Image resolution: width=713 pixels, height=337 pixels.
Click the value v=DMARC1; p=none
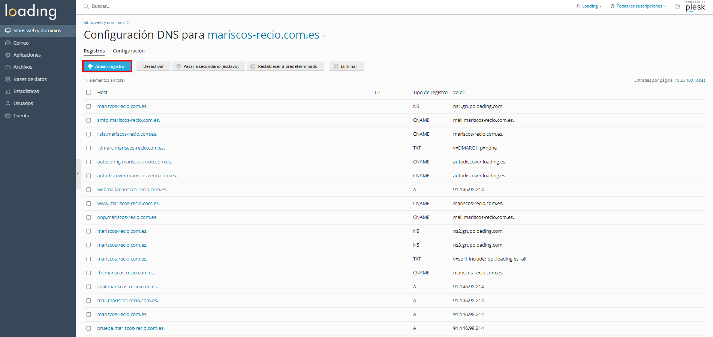475,148
